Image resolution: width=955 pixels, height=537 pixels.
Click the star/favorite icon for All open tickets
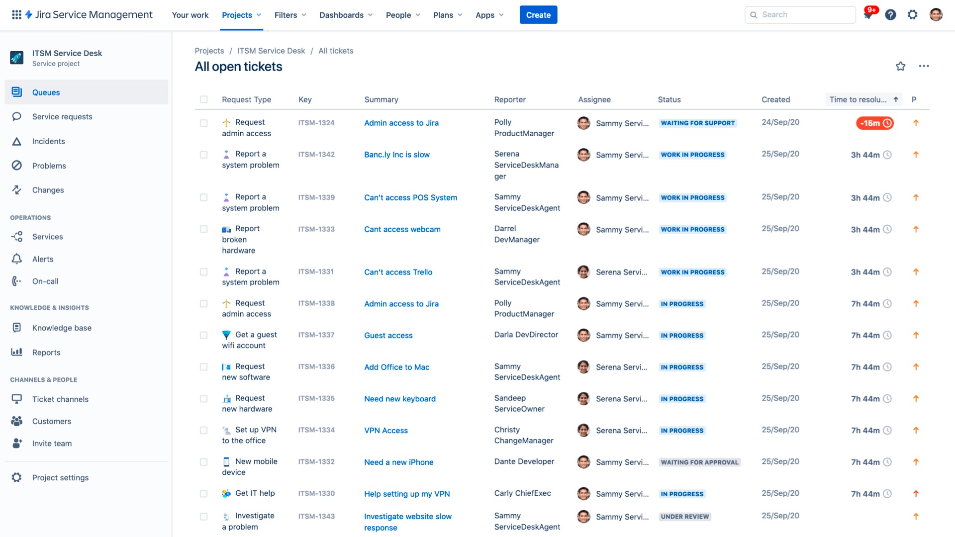click(900, 66)
